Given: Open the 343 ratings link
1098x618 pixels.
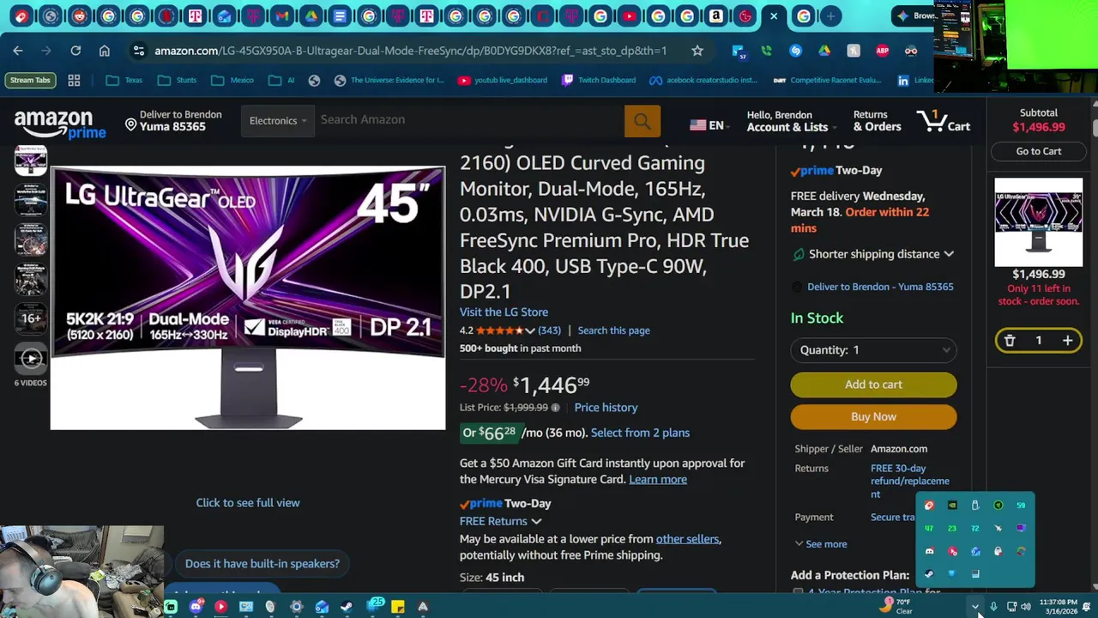Looking at the screenshot, I should coord(549,331).
